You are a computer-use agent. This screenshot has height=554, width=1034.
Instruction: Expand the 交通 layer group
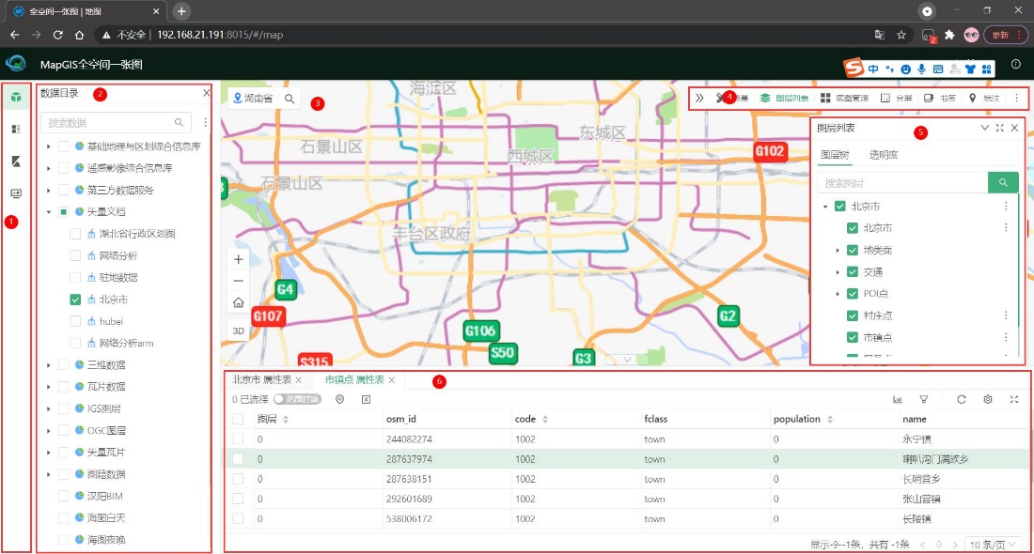coord(838,272)
